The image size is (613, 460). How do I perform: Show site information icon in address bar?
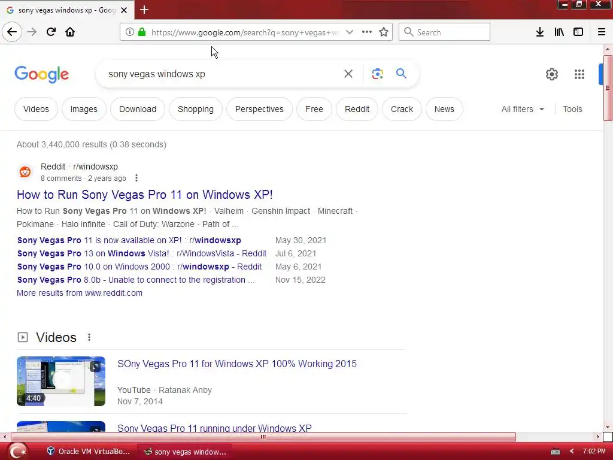coord(130,32)
